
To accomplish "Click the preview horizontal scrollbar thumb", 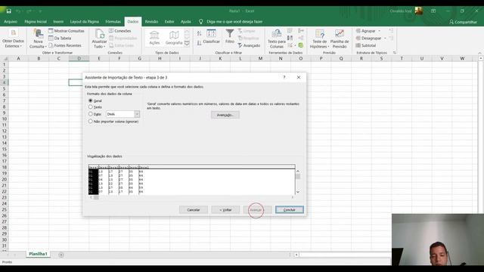I will [x=96, y=197].
